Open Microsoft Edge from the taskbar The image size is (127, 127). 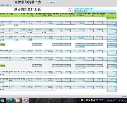pos(10,100)
